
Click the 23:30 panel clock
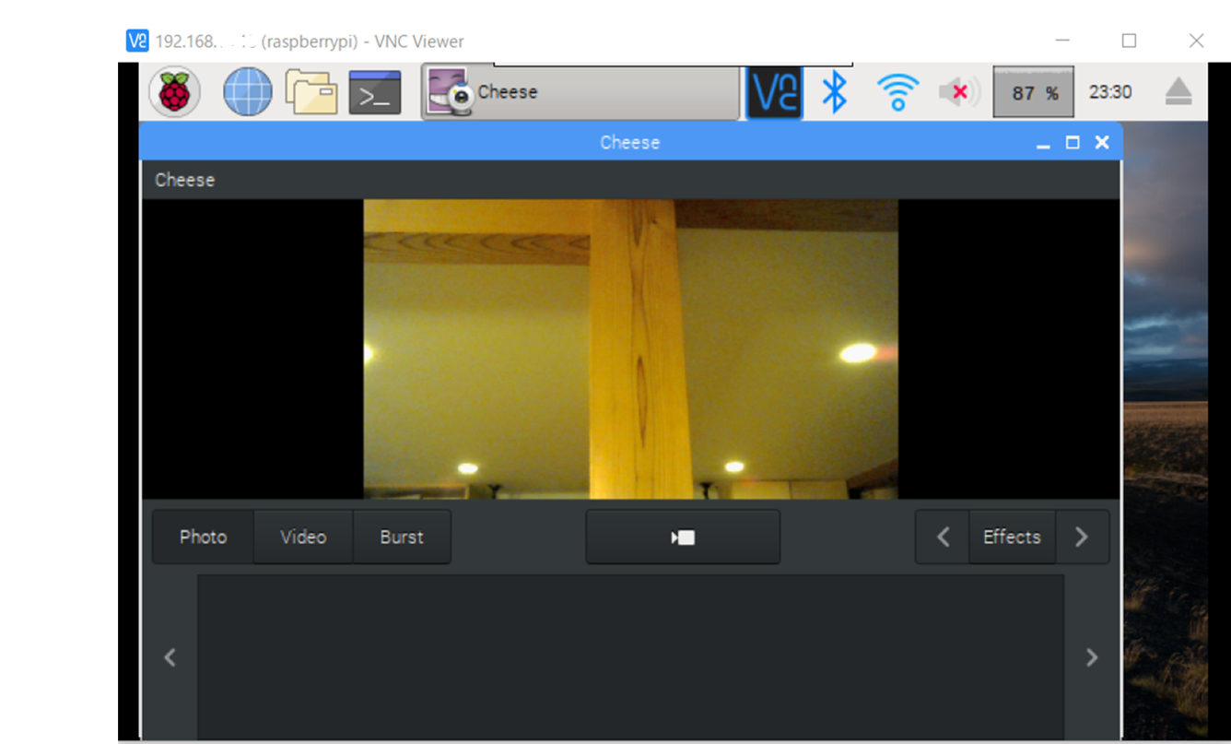tap(1110, 92)
